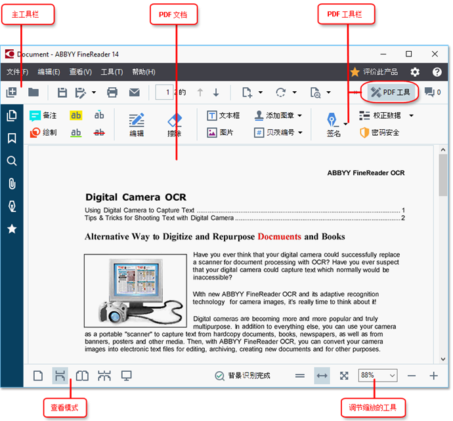Viewport: 453px width, 421px height.
Task: Print the document using the printer icon
Action: pos(112,92)
